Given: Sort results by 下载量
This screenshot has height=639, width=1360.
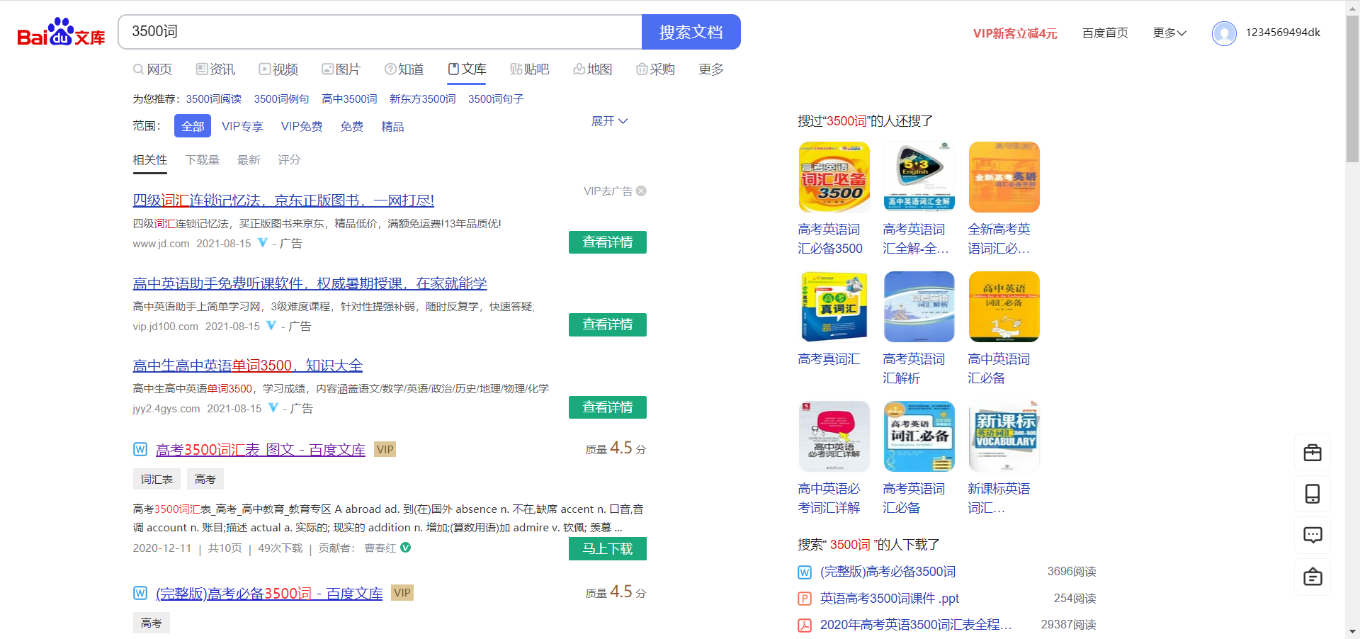Looking at the screenshot, I should (x=203, y=160).
